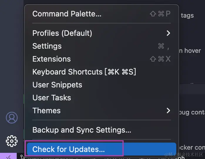Select User Tasks entry
Viewport: 205px width, 159px height.
52,98
